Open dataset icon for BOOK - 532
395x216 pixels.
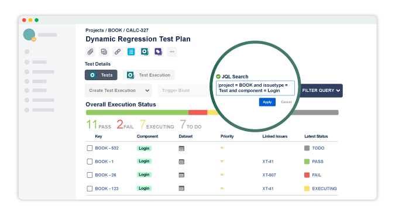181,149
